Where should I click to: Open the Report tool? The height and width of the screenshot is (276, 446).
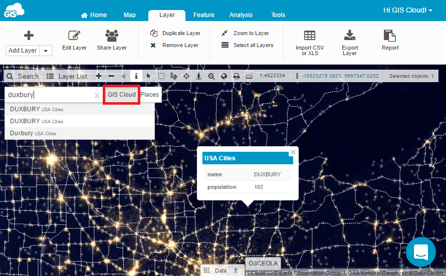click(x=389, y=36)
